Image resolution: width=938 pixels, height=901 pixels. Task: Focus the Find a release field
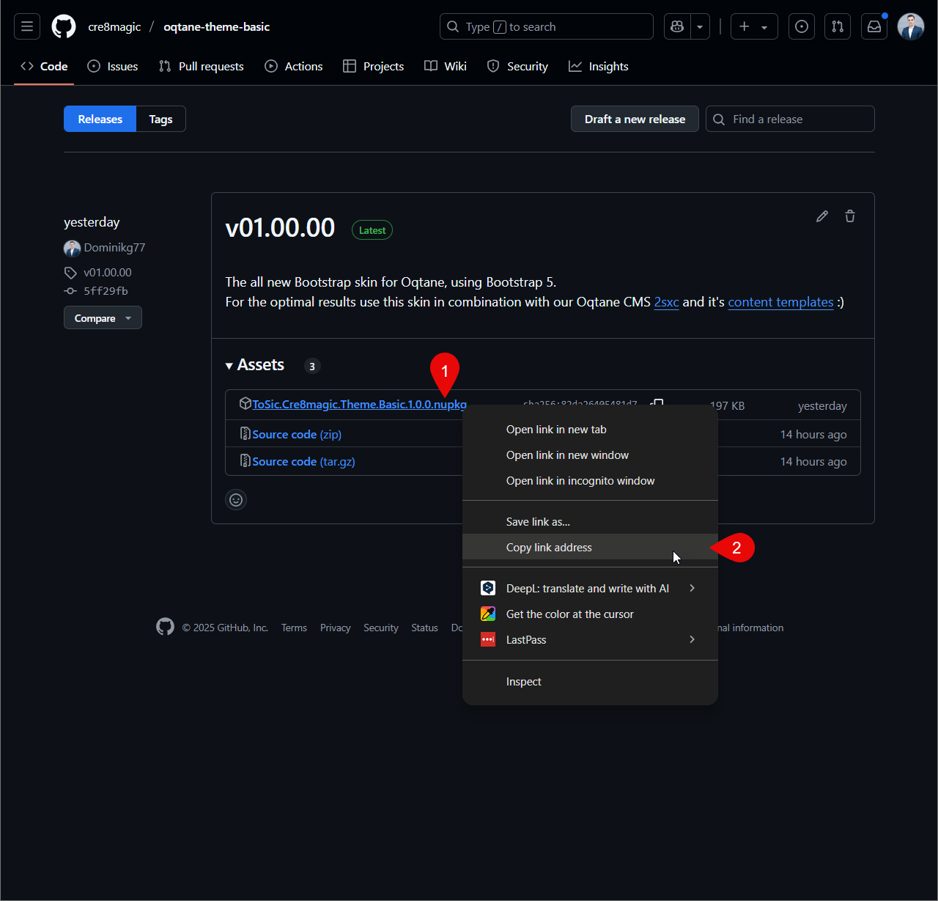(790, 119)
